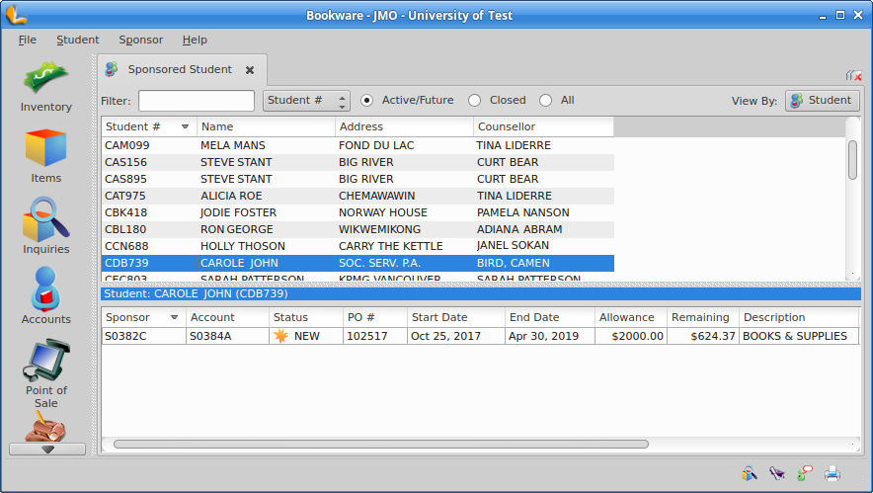
Task: Open the Student # filter dropdown
Action: [x=307, y=101]
